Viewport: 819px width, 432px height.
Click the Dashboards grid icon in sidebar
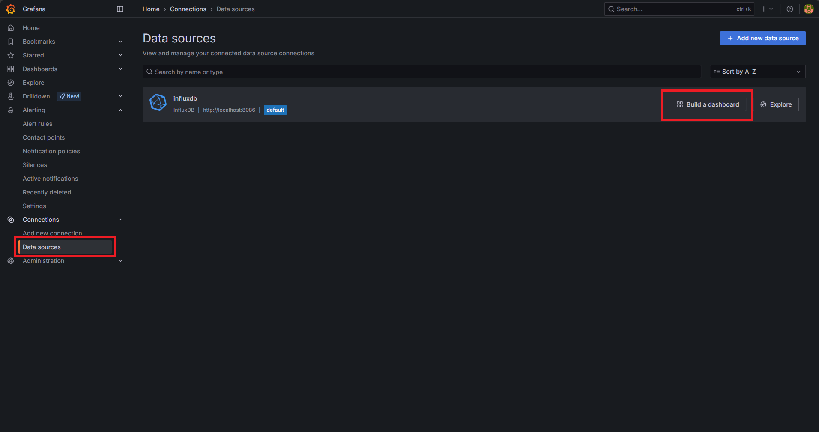(11, 69)
